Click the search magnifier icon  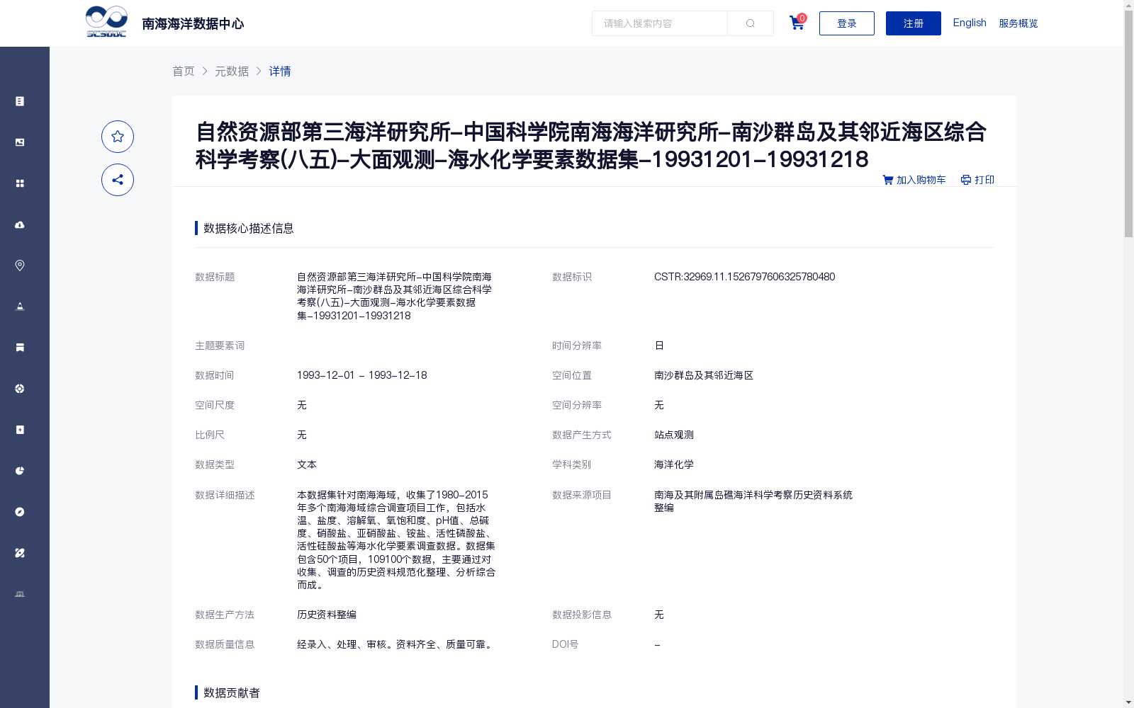[x=750, y=23]
